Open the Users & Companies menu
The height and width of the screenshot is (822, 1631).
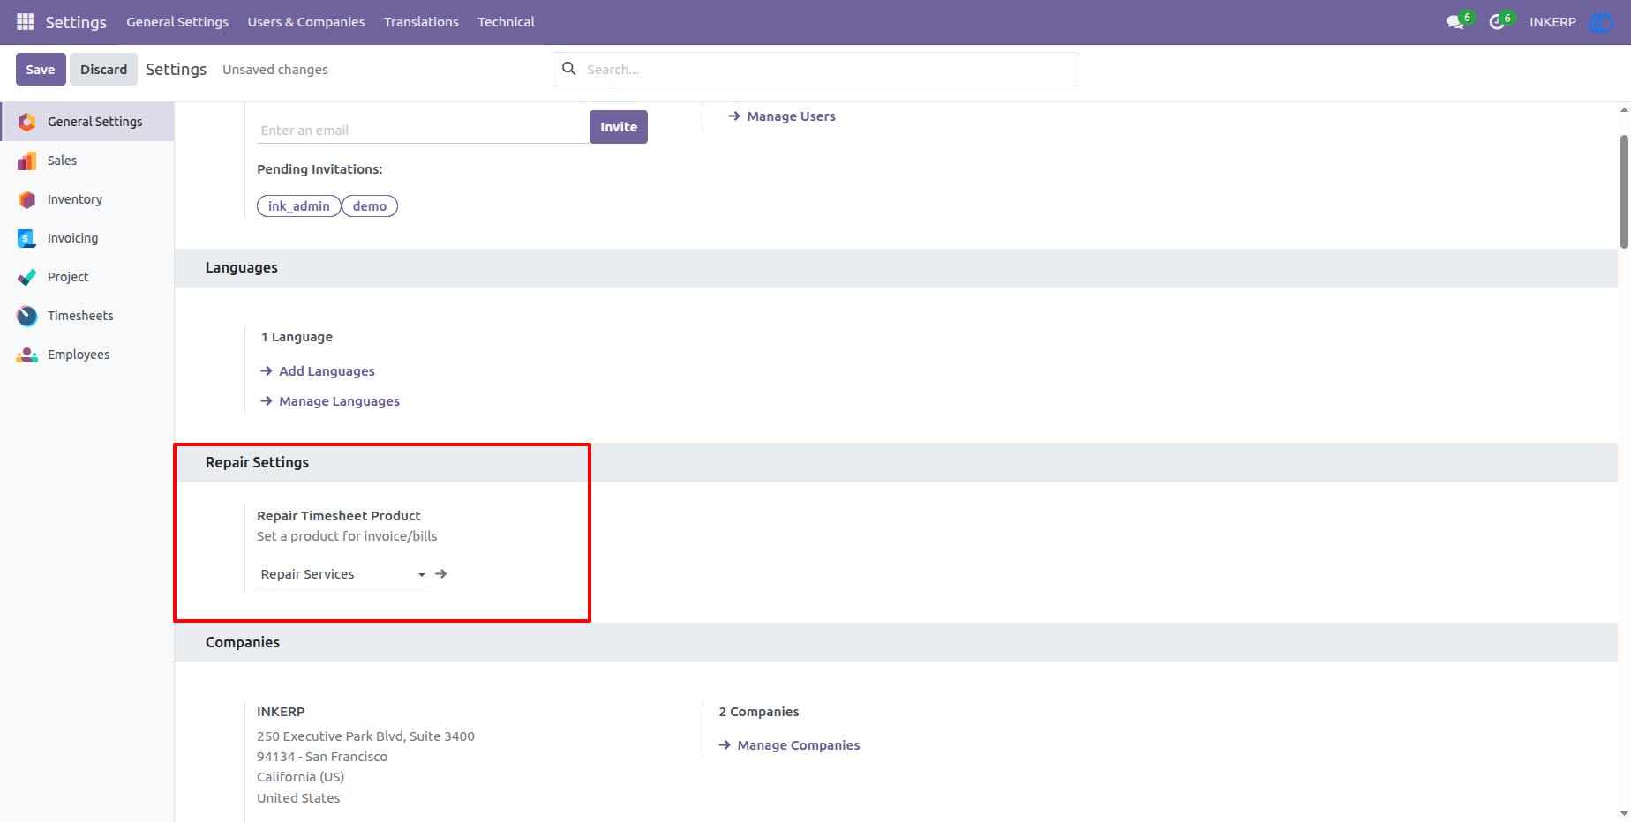tap(306, 22)
